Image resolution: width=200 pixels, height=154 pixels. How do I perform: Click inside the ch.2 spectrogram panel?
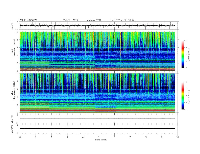pyautogui.click(x=97, y=93)
